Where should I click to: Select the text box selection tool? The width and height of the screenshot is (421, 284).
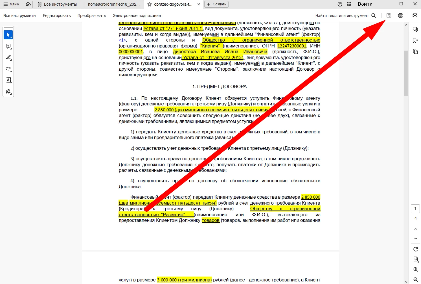pyautogui.click(x=8, y=80)
